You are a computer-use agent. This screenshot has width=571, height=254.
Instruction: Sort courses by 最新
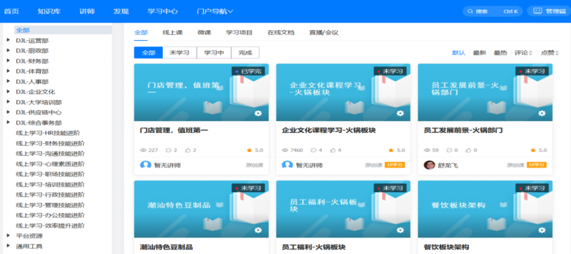coord(480,53)
